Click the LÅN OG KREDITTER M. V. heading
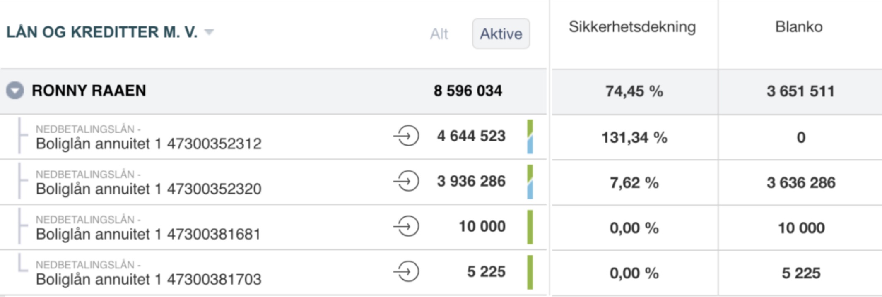This screenshot has height=297, width=882. (x=102, y=32)
